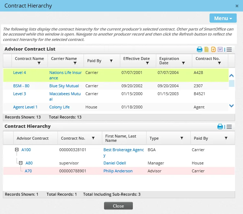
Task: Collapse the A80 tree node
Action: pyautogui.click(x=21, y=163)
